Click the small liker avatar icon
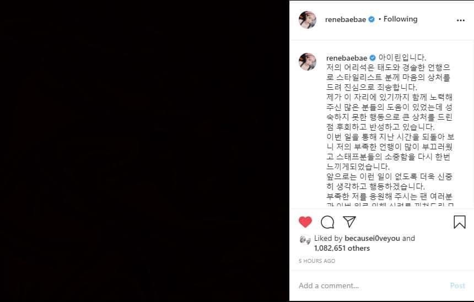This screenshot has width=474, height=302. pyautogui.click(x=305, y=240)
